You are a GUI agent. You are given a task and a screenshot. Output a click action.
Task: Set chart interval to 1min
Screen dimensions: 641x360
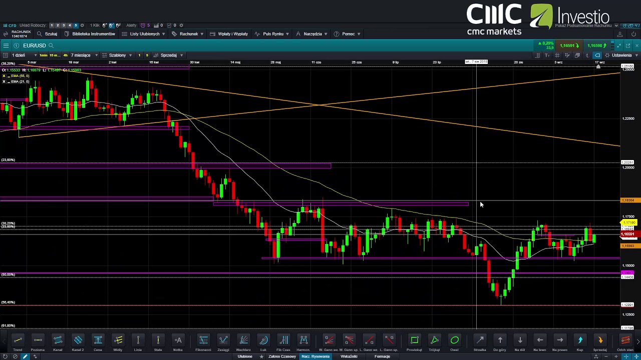click(x=44, y=55)
